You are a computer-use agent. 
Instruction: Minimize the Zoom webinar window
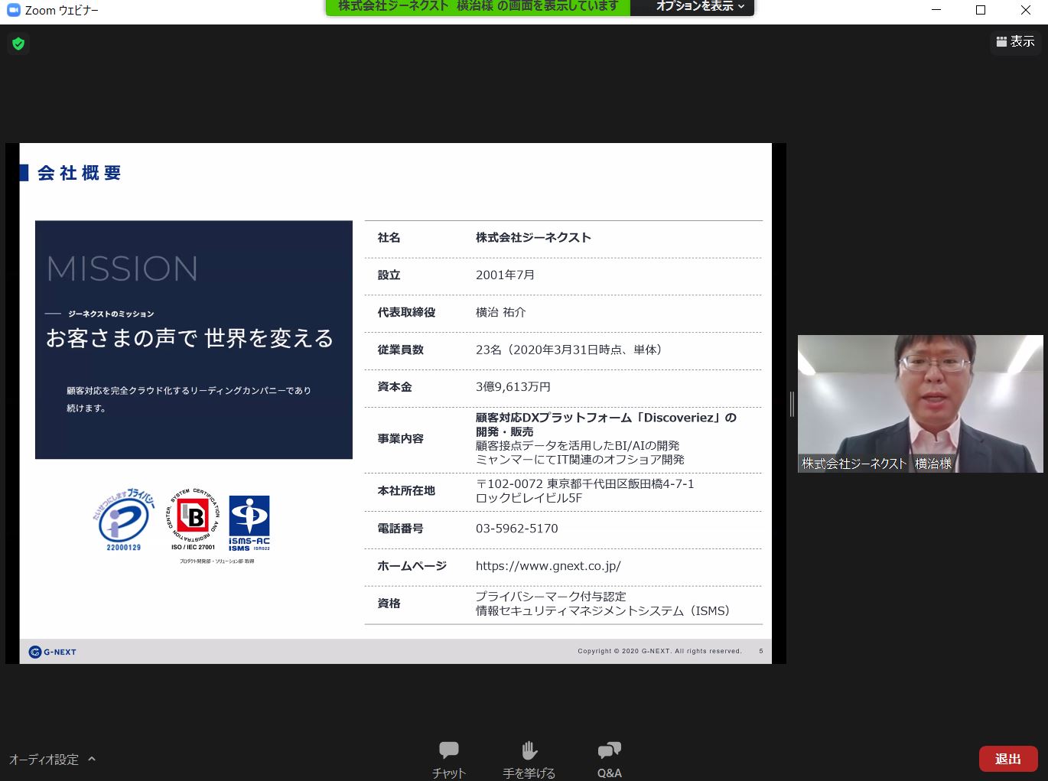pyautogui.click(x=936, y=10)
